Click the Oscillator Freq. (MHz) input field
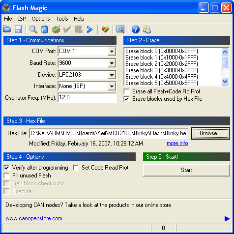Screen dimensions: 234x234 [87, 97]
